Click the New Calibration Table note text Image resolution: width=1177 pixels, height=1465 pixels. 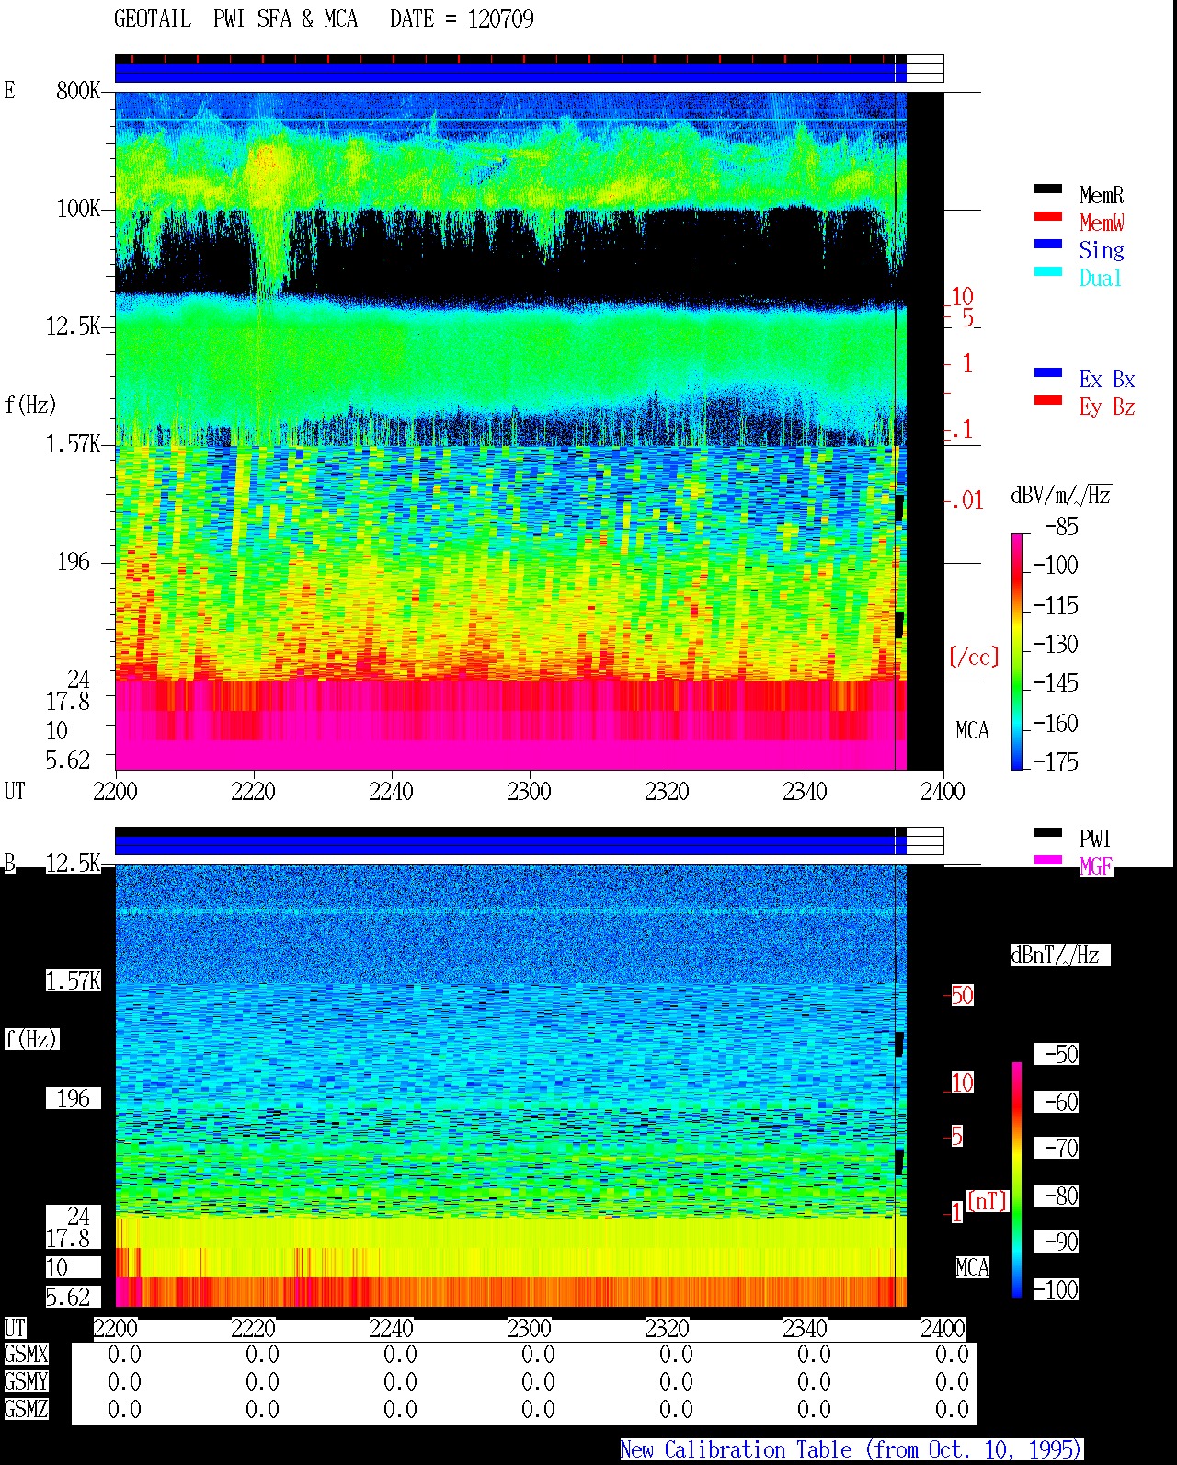coord(851,1450)
